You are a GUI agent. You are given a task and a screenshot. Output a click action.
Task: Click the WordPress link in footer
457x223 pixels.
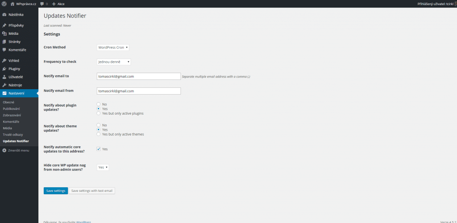coord(83,222)
